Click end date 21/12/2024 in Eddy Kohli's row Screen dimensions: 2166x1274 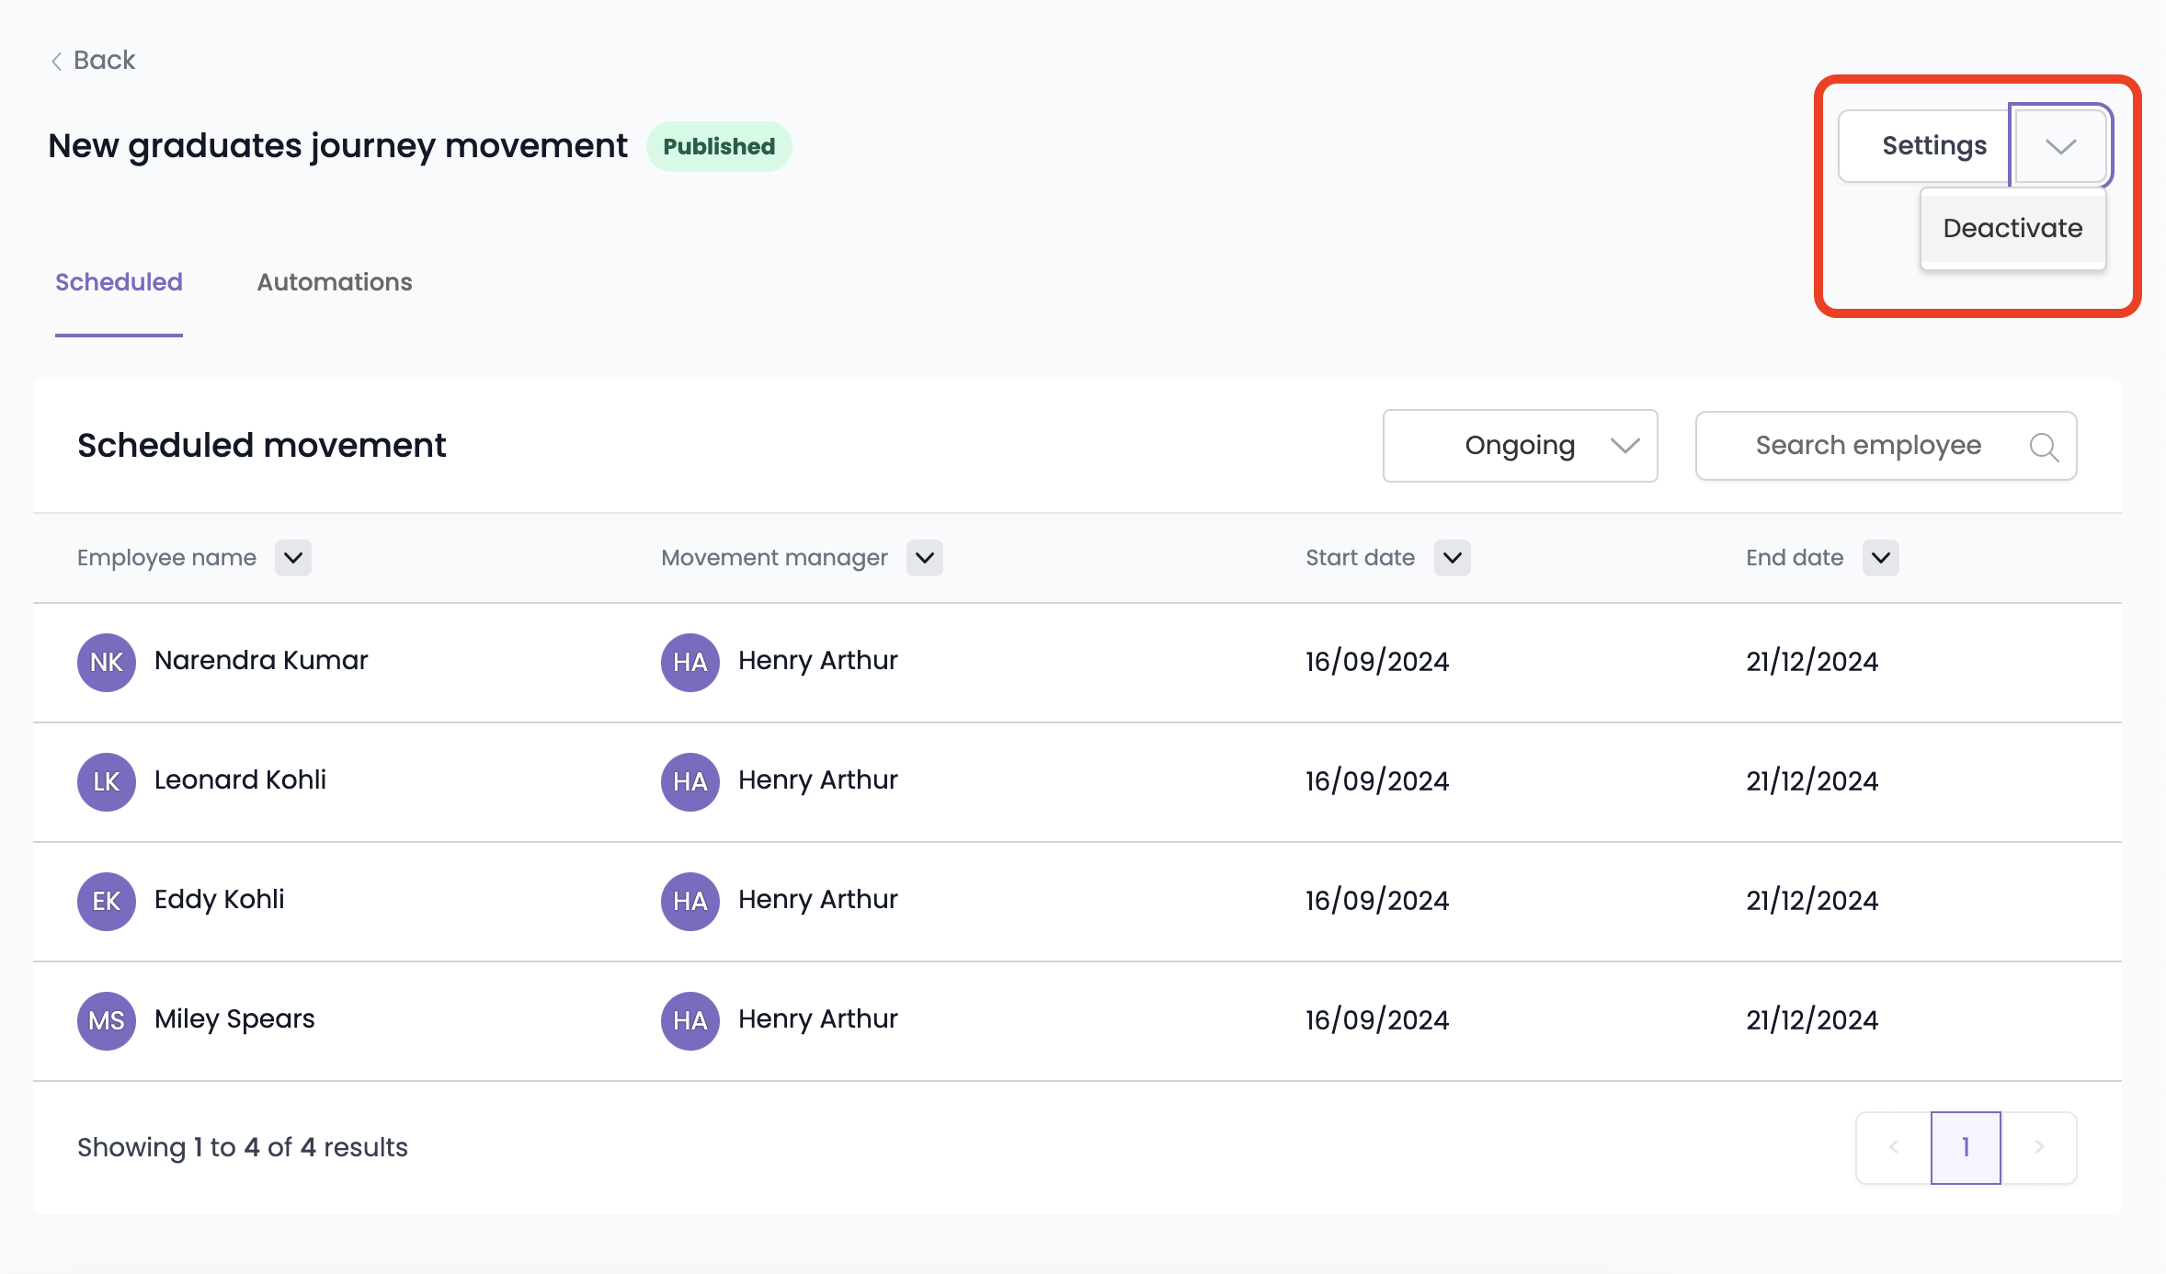click(1812, 901)
